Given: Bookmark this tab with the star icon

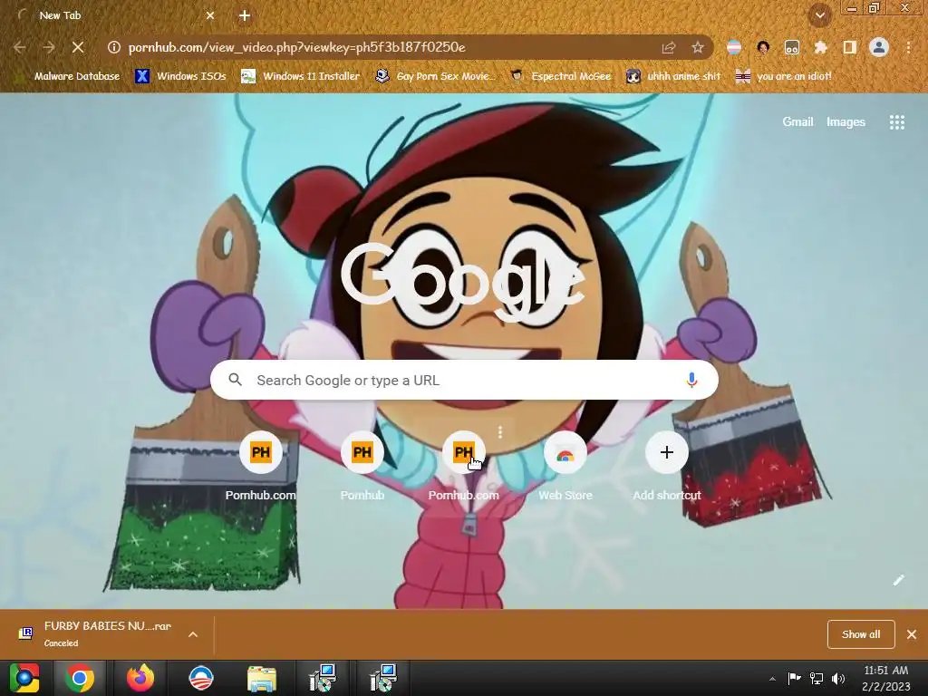Looking at the screenshot, I should click(698, 47).
